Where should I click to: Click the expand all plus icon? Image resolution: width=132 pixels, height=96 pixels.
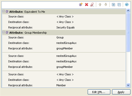[x=114, y=5]
